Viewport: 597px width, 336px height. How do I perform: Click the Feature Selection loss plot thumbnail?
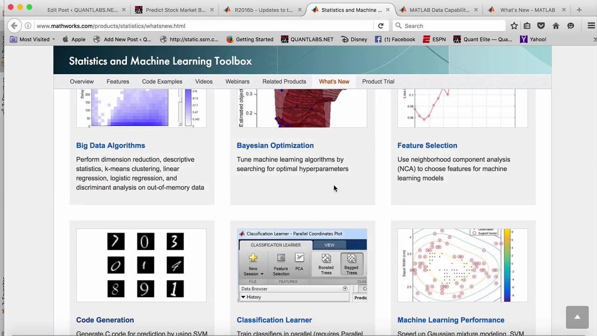(462, 108)
